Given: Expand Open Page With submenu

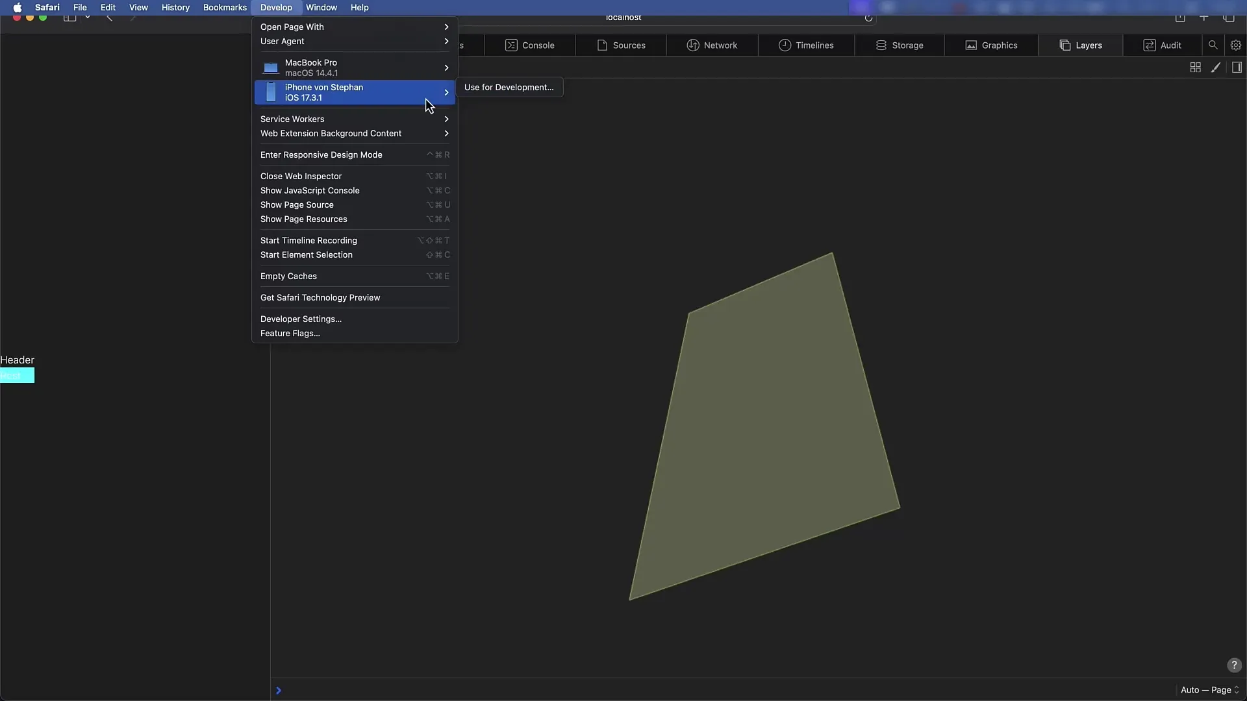Looking at the screenshot, I should pos(355,27).
